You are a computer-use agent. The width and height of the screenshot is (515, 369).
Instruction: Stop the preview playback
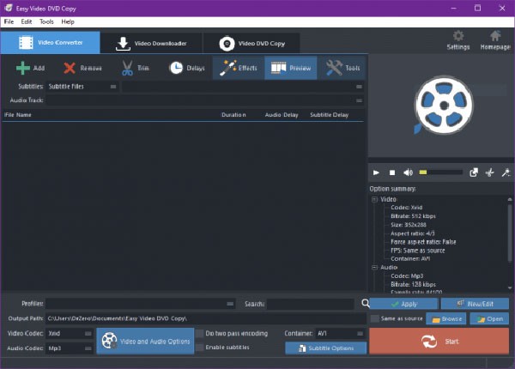(x=392, y=172)
